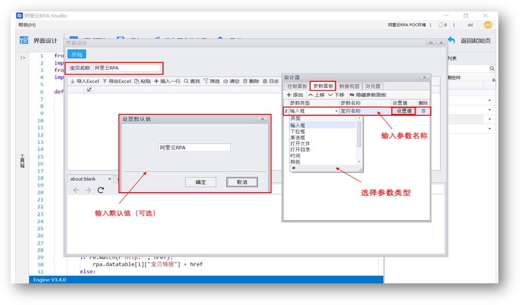This screenshot has height=305, width=520.
Task: Click the browser reload icon
Action: pyautogui.click(x=101, y=190)
